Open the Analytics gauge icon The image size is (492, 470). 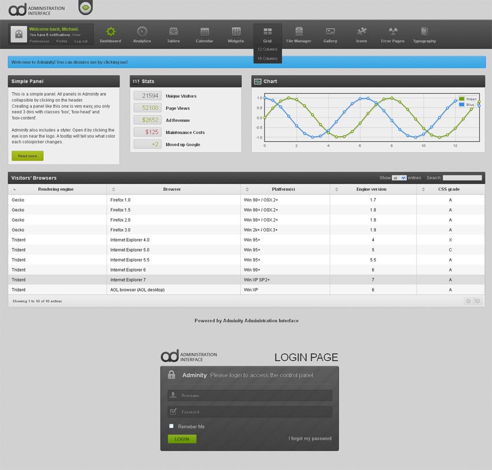[x=142, y=32]
